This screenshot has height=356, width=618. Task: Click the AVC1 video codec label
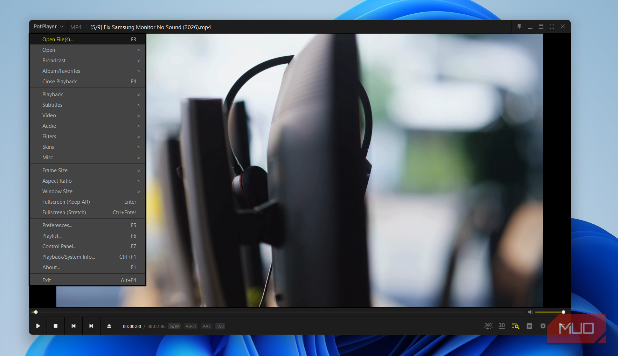coord(191,326)
